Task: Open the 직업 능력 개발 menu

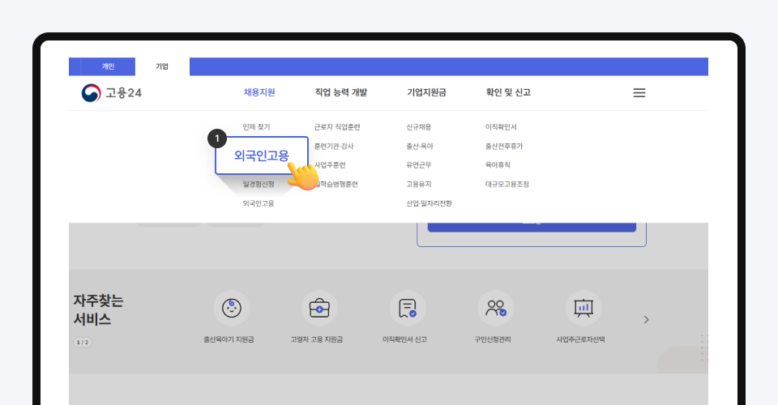Action: pos(340,92)
